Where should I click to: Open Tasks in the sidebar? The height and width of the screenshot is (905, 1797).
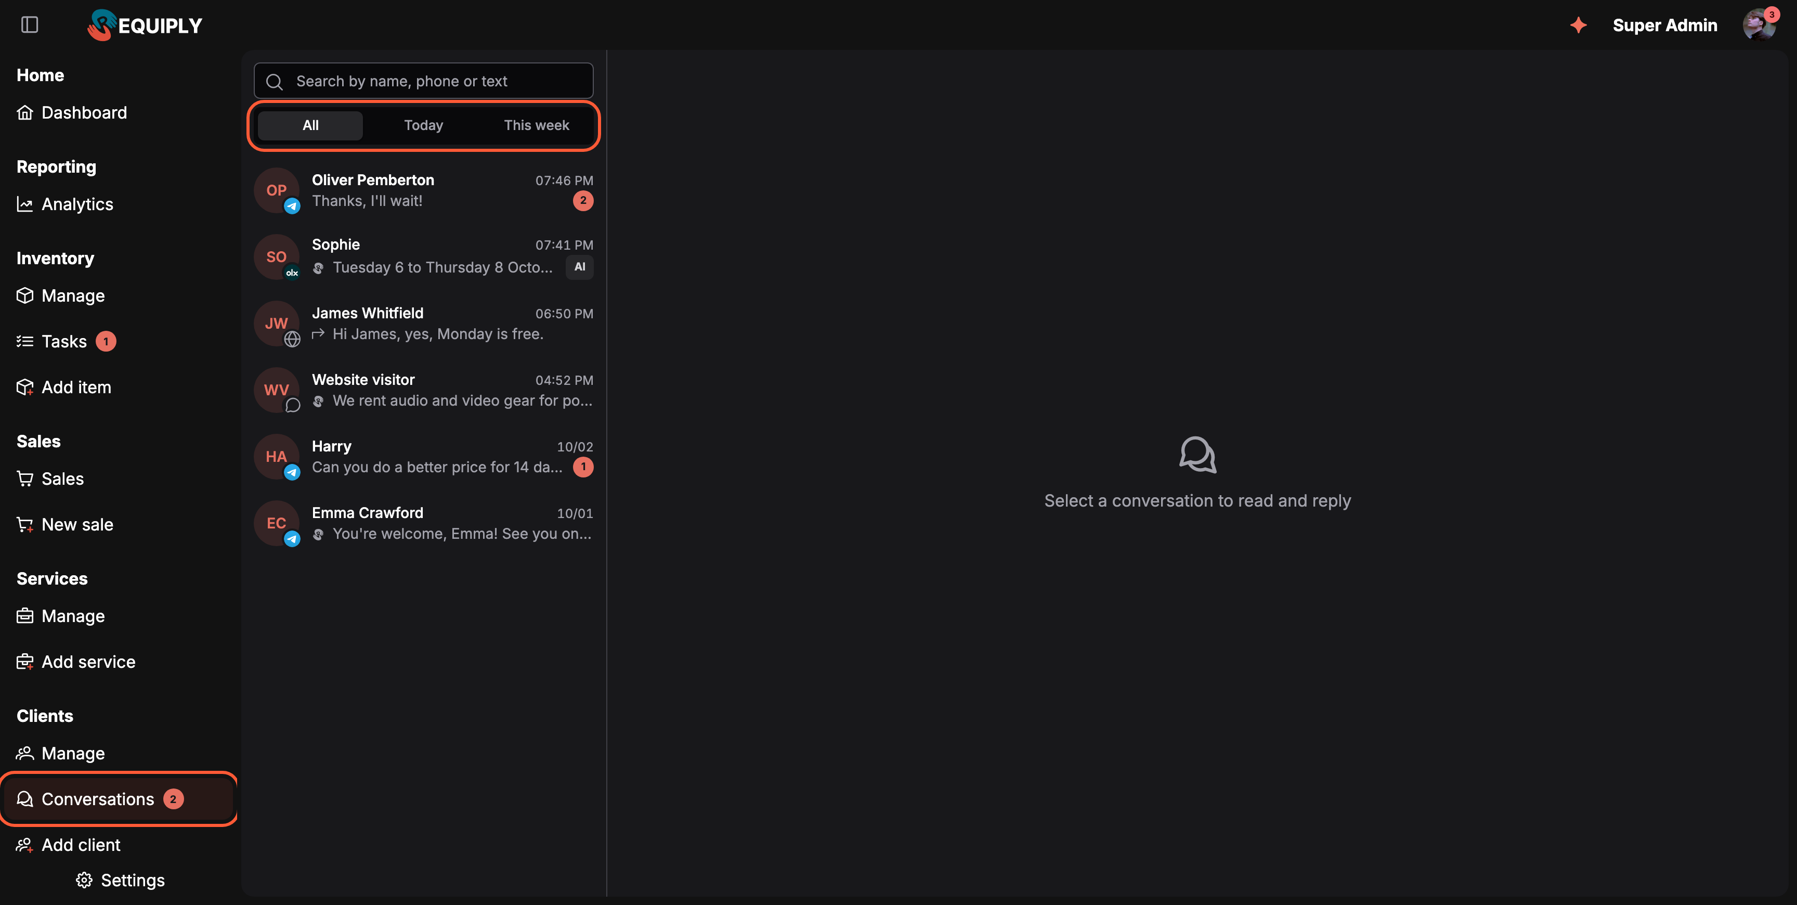[66, 341]
